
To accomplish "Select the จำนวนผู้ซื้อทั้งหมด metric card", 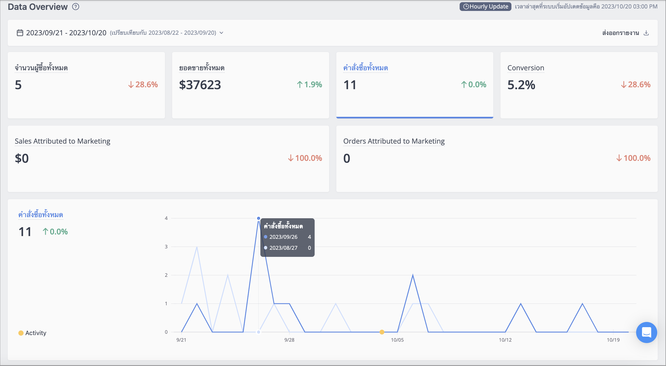I will point(86,85).
